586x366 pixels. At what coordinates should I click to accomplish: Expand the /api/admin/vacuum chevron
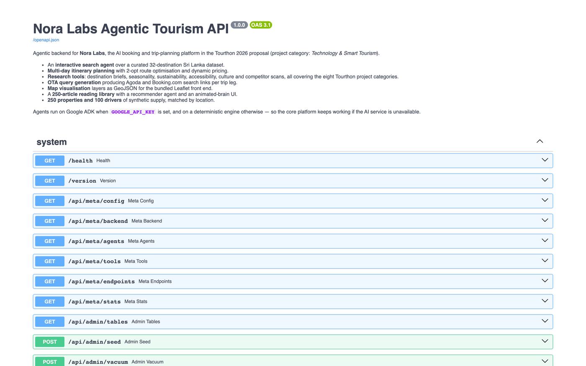(545, 361)
